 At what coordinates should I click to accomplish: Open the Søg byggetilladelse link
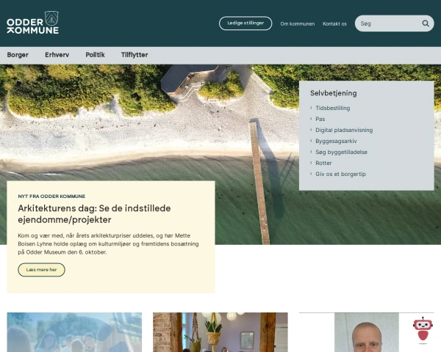coord(341,152)
